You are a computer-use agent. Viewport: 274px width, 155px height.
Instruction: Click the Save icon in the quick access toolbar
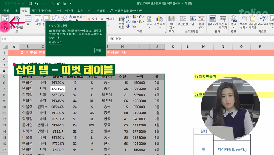tap(30, 3)
